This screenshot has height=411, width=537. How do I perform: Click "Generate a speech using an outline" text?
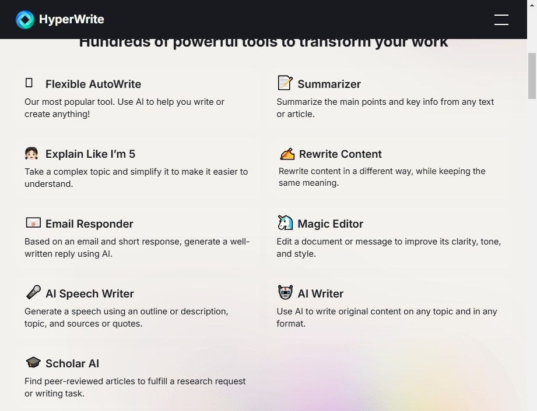[126, 317]
